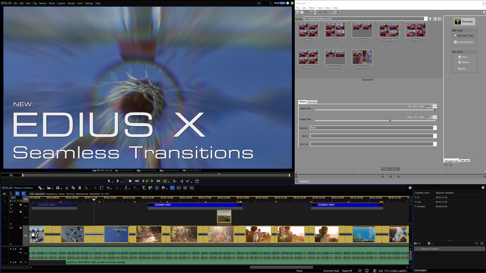Click the Ripple Delete icon beside red X
Screen dimensions: 486x273
pos(102,188)
